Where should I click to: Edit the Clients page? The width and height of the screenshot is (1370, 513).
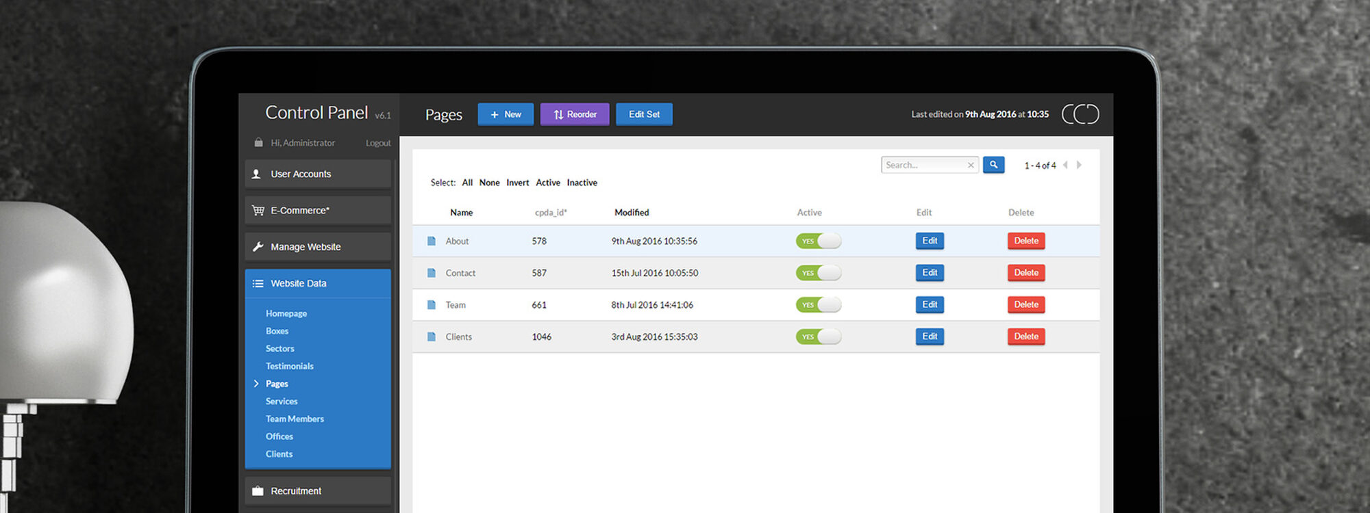(x=930, y=337)
